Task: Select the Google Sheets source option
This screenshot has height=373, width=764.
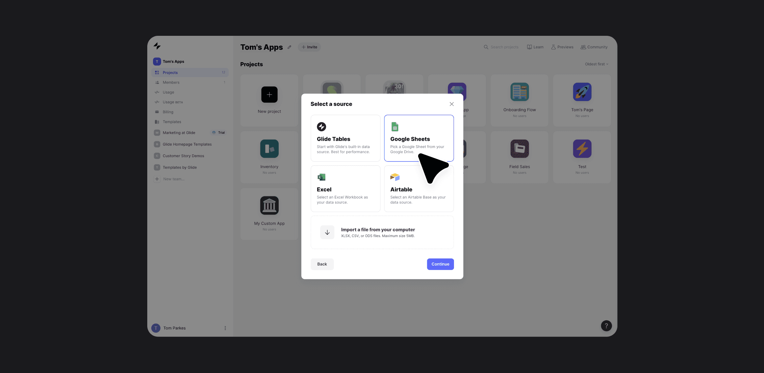Action: point(418,138)
